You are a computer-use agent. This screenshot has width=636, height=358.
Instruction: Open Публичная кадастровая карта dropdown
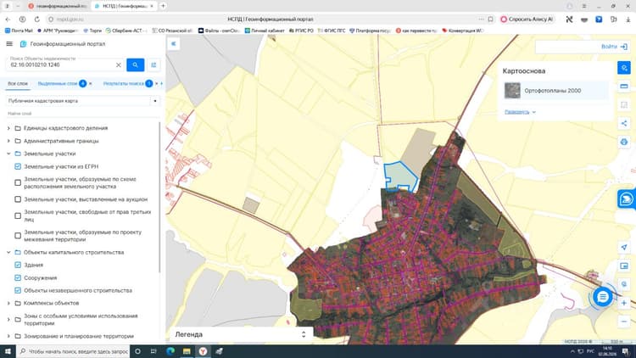point(83,101)
